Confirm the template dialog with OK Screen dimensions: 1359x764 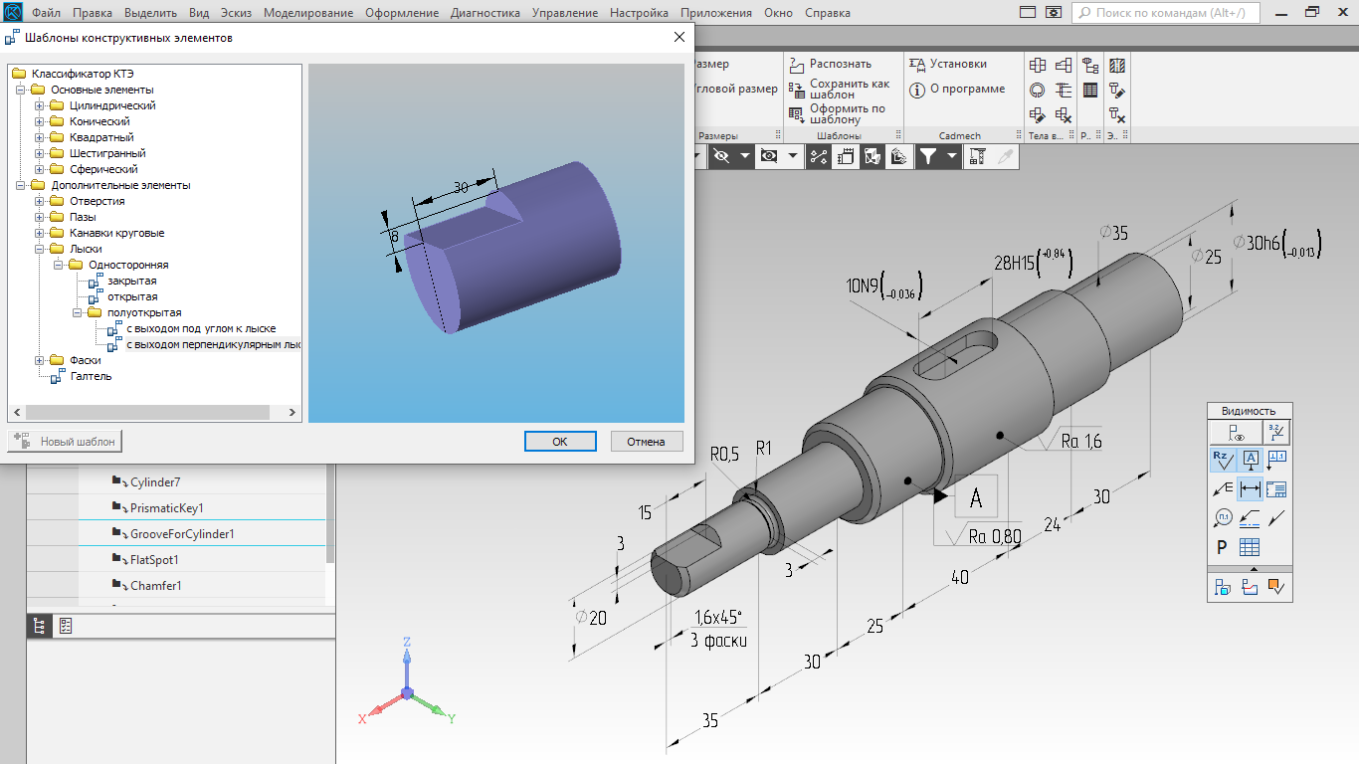tap(559, 442)
